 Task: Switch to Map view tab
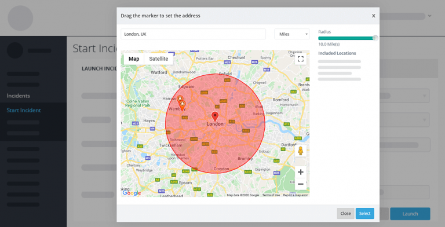[134, 58]
